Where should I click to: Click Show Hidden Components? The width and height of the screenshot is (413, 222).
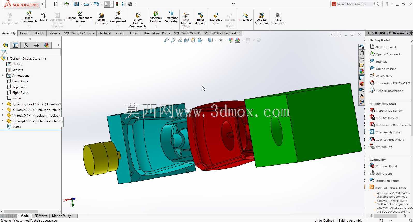tap(138, 20)
